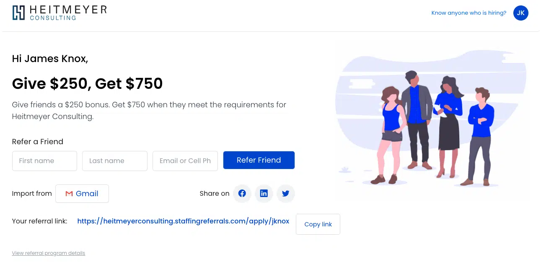Focus the Last name field

(x=115, y=161)
